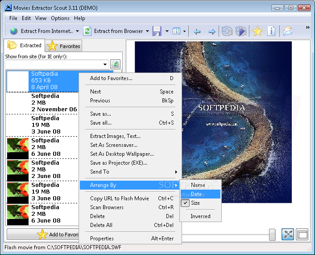The image size is (315, 255).
Task: Choose Copy URL to Flash Movie
Action: (131, 198)
